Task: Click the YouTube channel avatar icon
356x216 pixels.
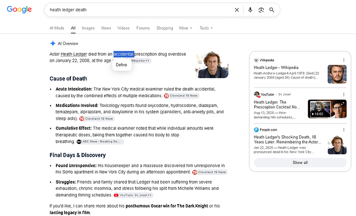Action: (x=257, y=94)
